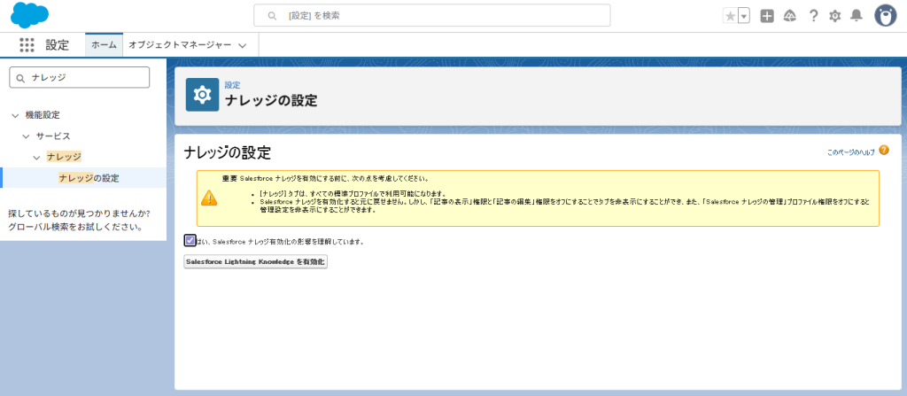
Task: Open the App Launcher grid icon
Action: (27, 45)
